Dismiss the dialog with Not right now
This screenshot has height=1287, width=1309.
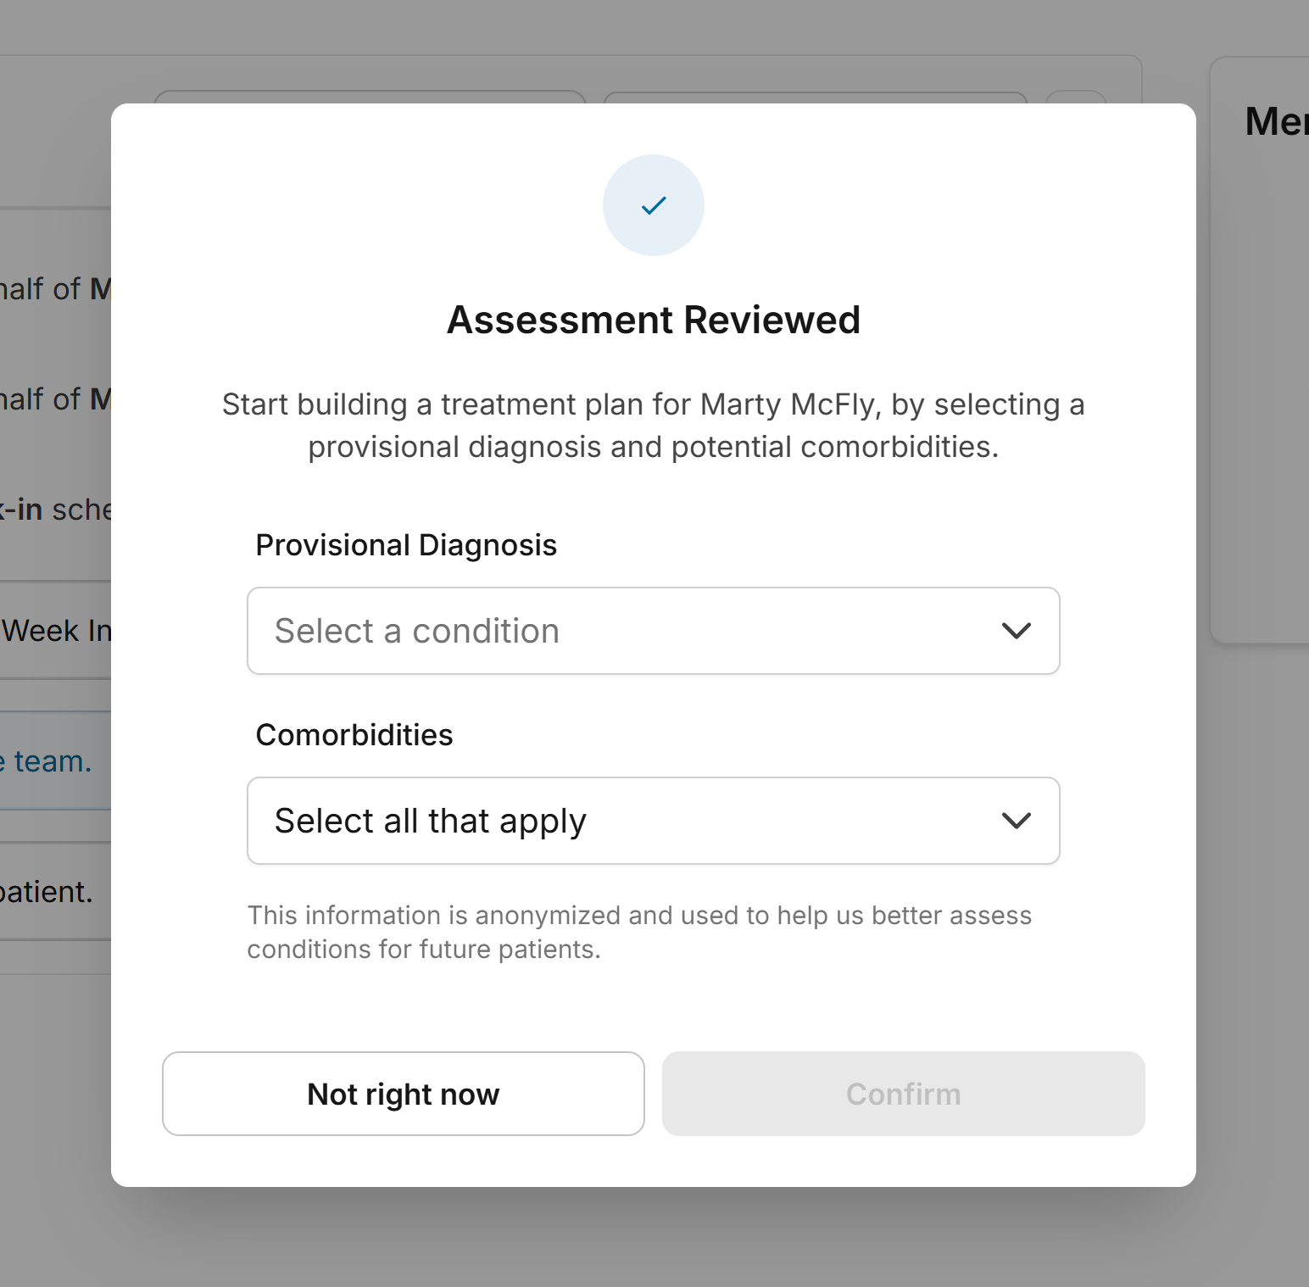pos(403,1094)
